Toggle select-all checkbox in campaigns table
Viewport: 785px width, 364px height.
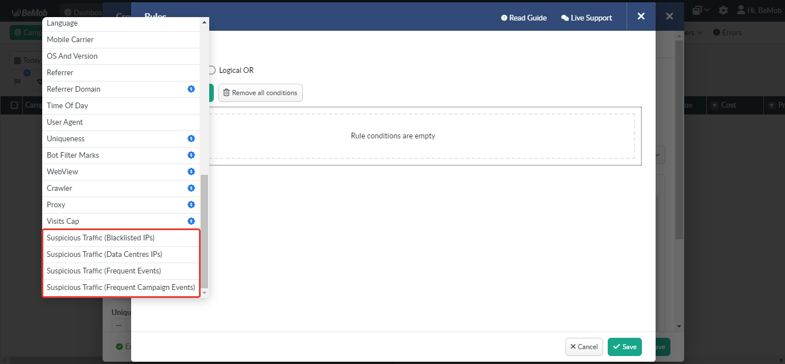(14, 105)
